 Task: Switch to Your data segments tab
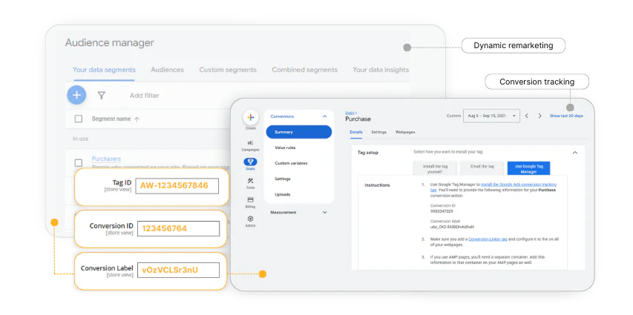click(104, 70)
